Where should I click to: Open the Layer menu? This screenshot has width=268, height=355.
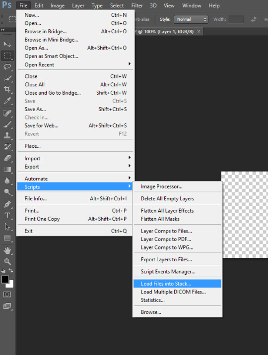[x=78, y=5]
